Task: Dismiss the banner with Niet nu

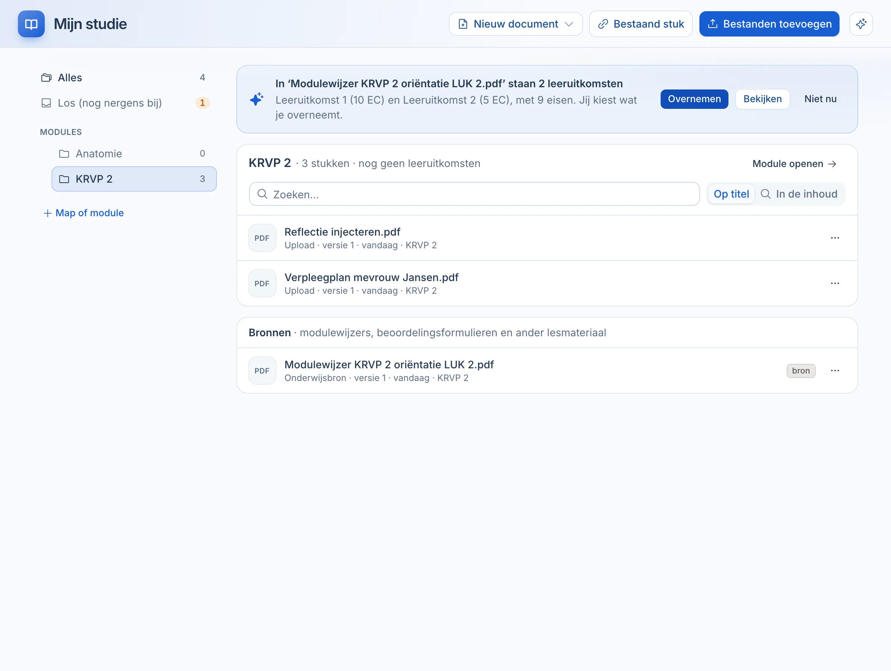Action: pos(820,99)
